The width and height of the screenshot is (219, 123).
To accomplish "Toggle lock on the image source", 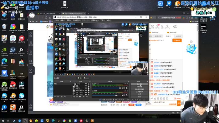I will coord(88,86).
